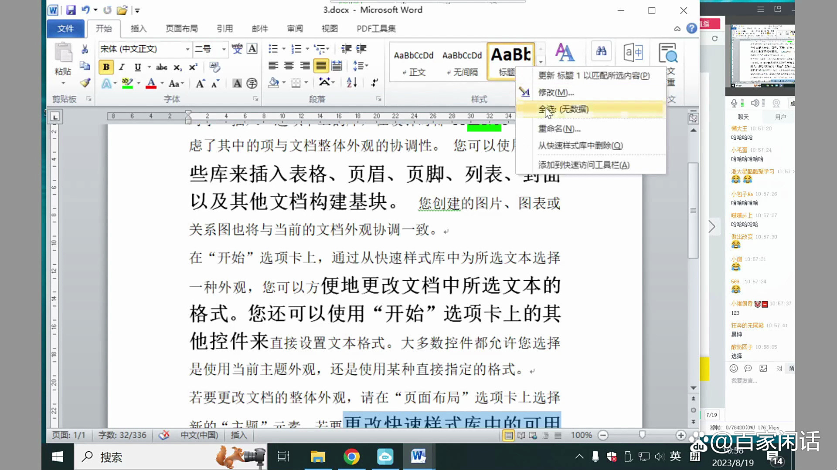837x470 pixels.
Task: Open the line spacing dropdown
Action: click(x=361, y=66)
